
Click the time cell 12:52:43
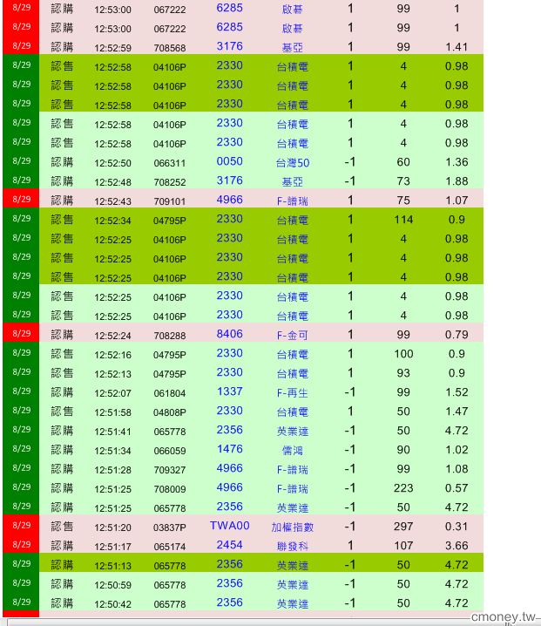[x=112, y=201]
